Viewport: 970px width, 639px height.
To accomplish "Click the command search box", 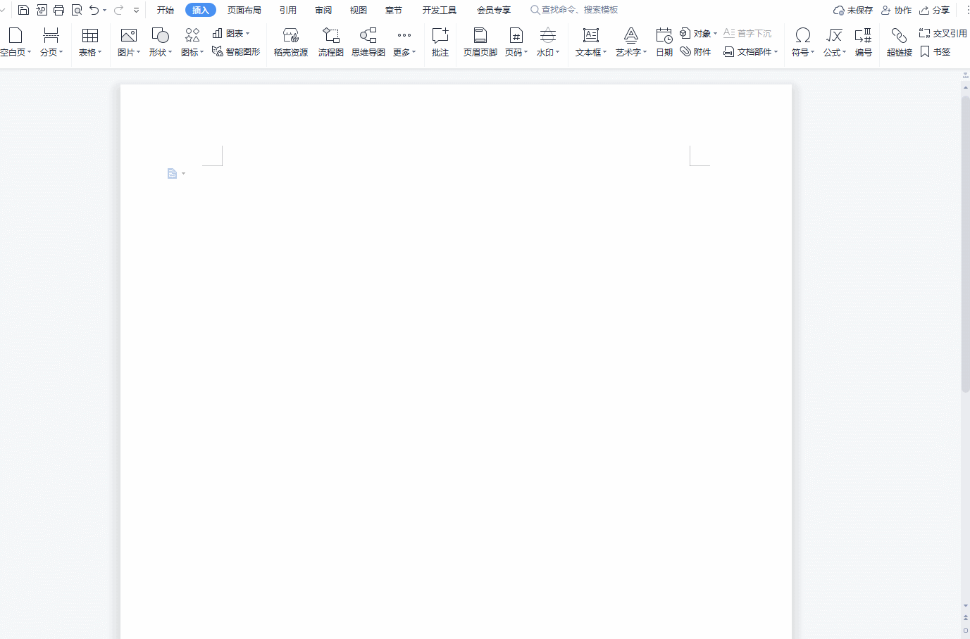I will click(574, 10).
